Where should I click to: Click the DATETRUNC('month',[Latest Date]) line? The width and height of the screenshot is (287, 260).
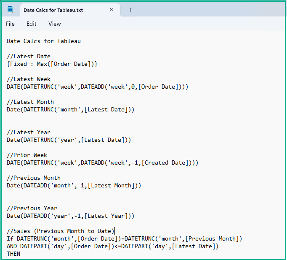coord(71,110)
